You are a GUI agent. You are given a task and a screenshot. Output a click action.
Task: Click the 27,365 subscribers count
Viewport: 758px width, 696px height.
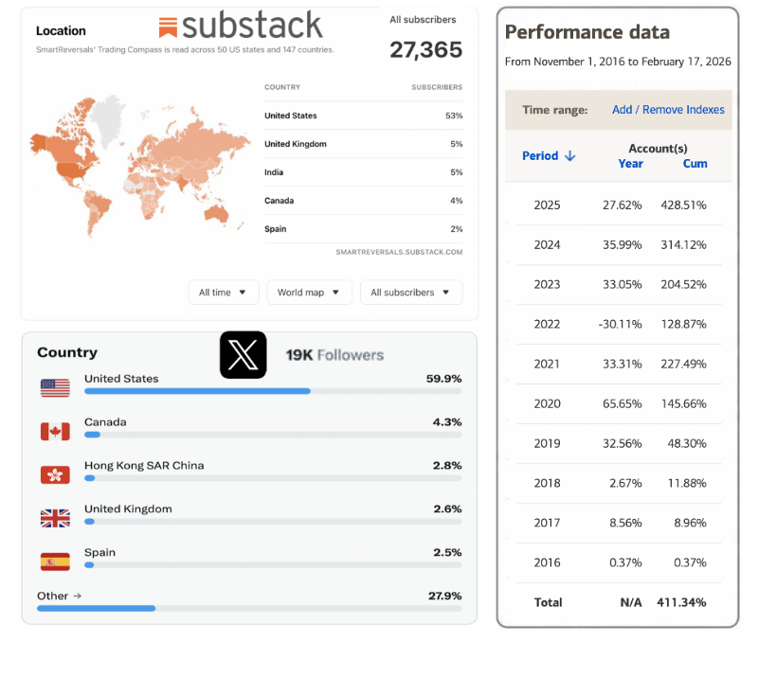click(425, 50)
